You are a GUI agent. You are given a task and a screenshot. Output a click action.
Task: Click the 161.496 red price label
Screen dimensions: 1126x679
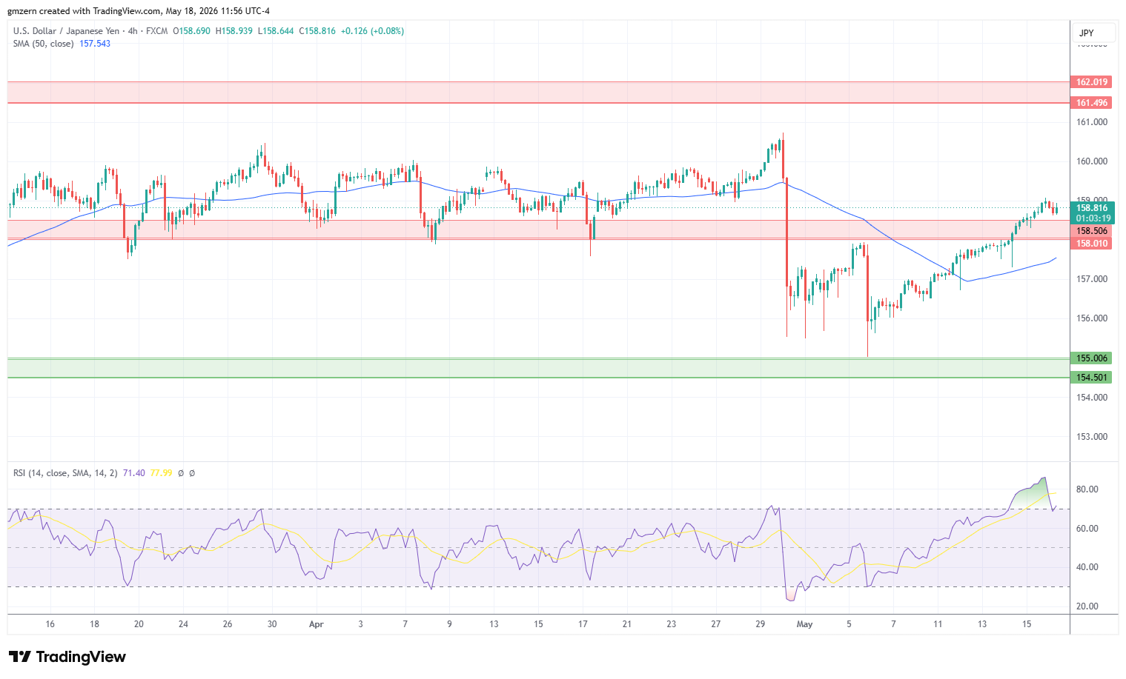coord(1092,103)
